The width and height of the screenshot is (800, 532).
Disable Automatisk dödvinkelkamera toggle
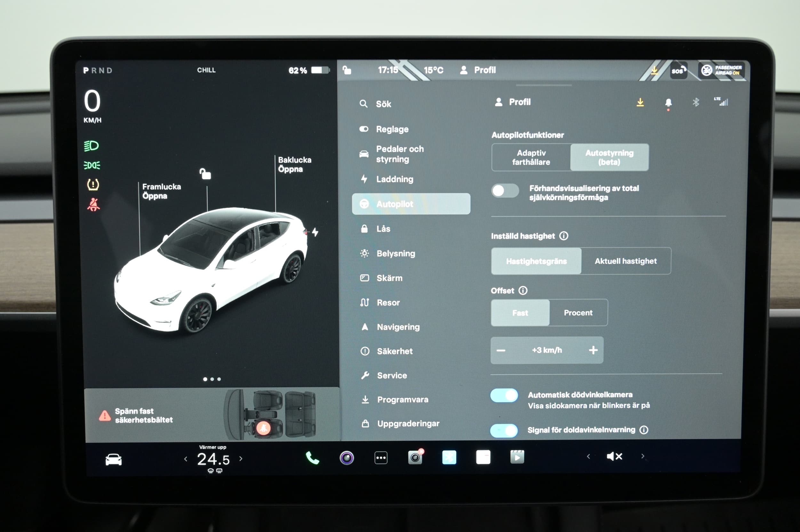504,396
